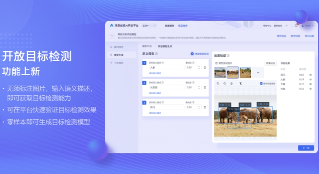The height and width of the screenshot is (174, 319).
Task: Click help icon by target 1 confidence label
Action: tap(193, 63)
